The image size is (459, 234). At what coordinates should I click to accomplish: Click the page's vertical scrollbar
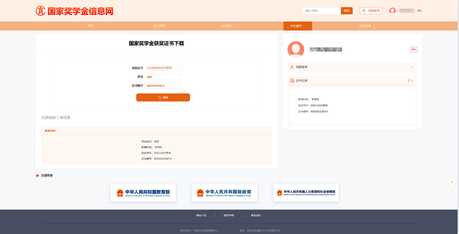[458, 117]
